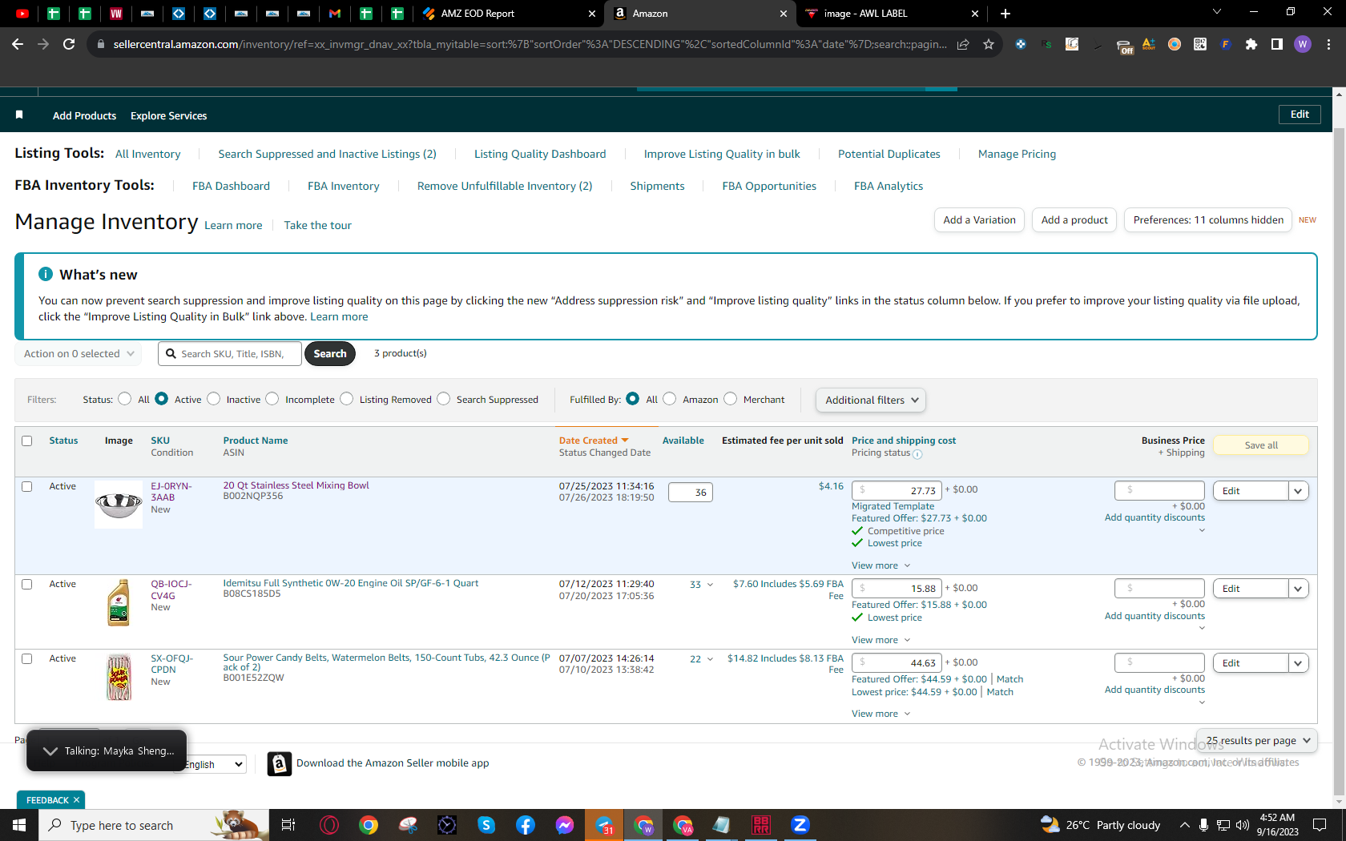Click the Potential Duplicates link
Viewport: 1346px width, 841px height.
pyautogui.click(x=889, y=154)
